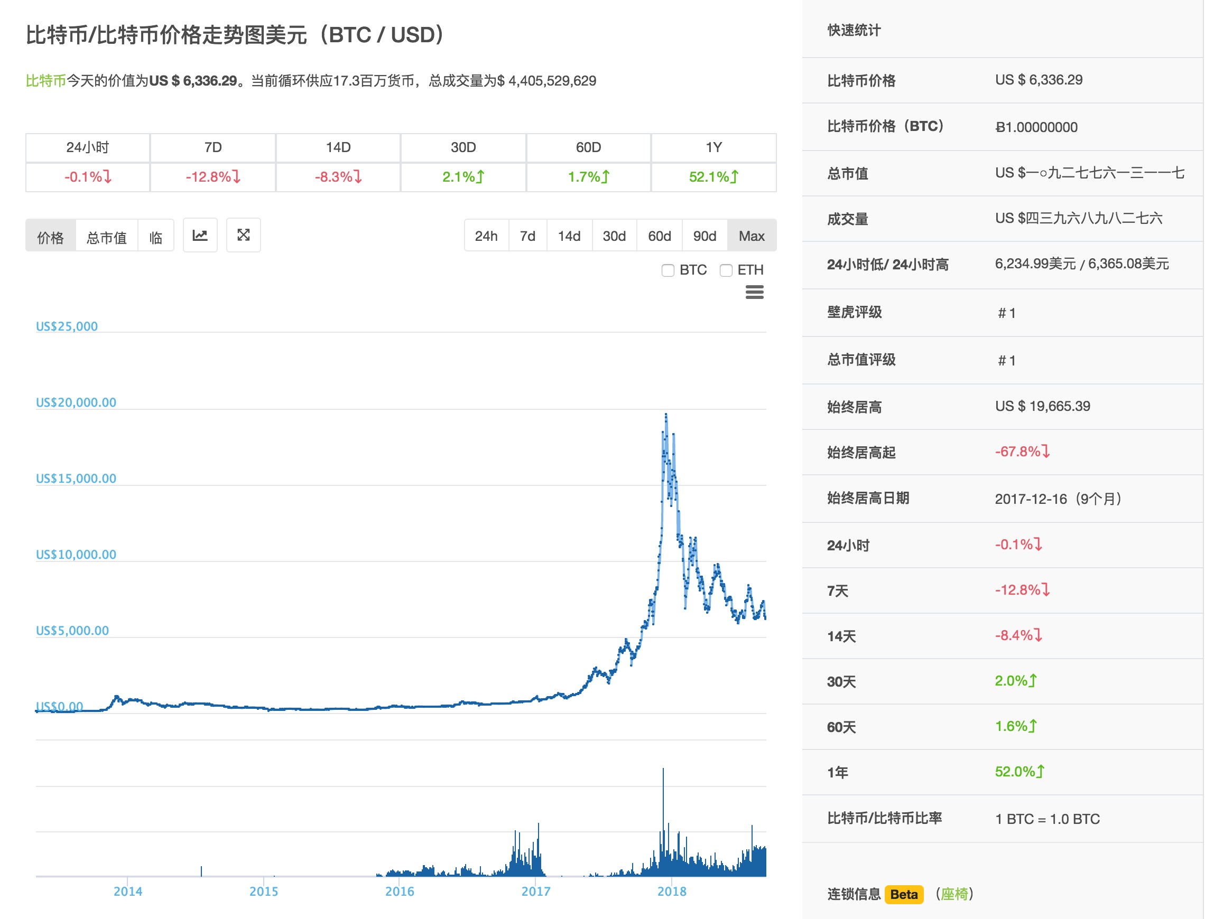Click the line chart mode icon
The height and width of the screenshot is (919, 1205).
point(200,236)
